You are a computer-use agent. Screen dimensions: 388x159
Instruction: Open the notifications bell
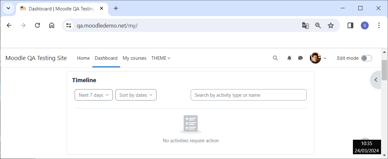(289, 58)
